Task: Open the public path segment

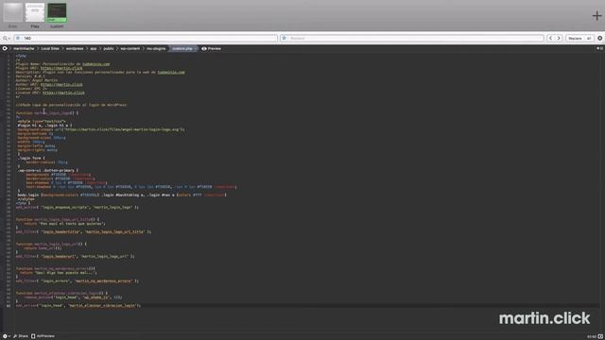Action: [109, 48]
